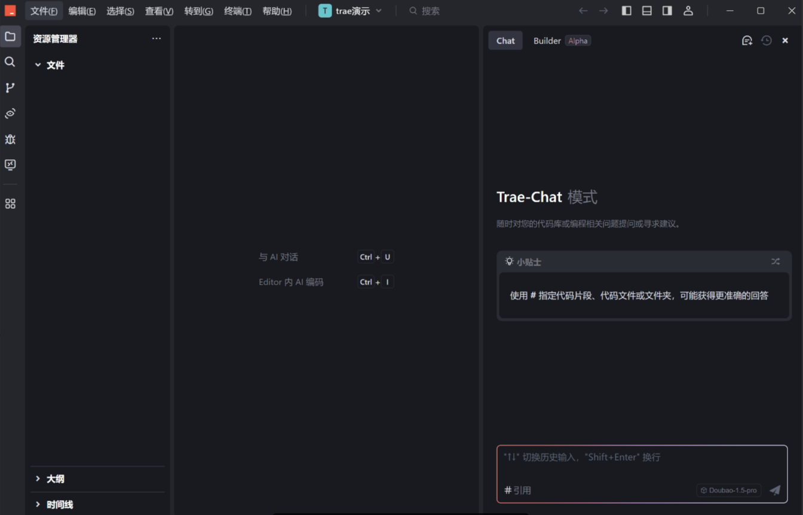This screenshot has height=515, width=803.
Task: Switch to the Builder tab
Action: [547, 41]
